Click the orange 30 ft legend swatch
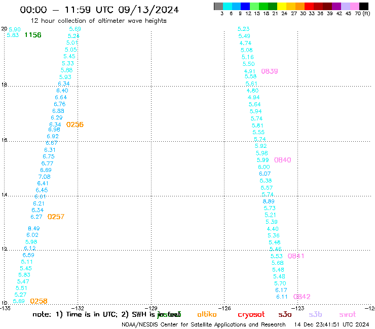 [300, 6]
